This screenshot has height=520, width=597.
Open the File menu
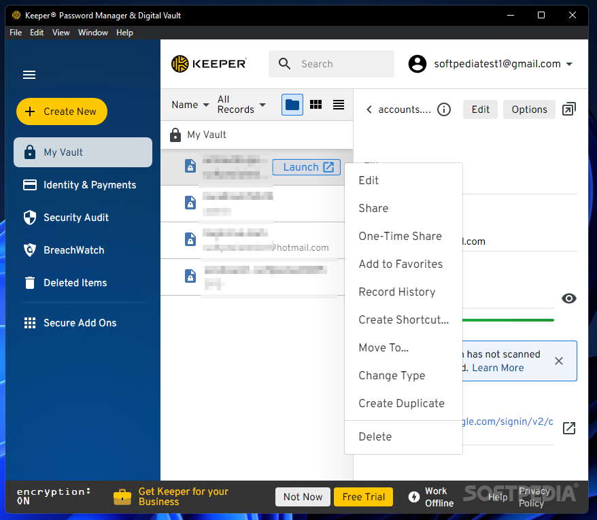(16, 33)
